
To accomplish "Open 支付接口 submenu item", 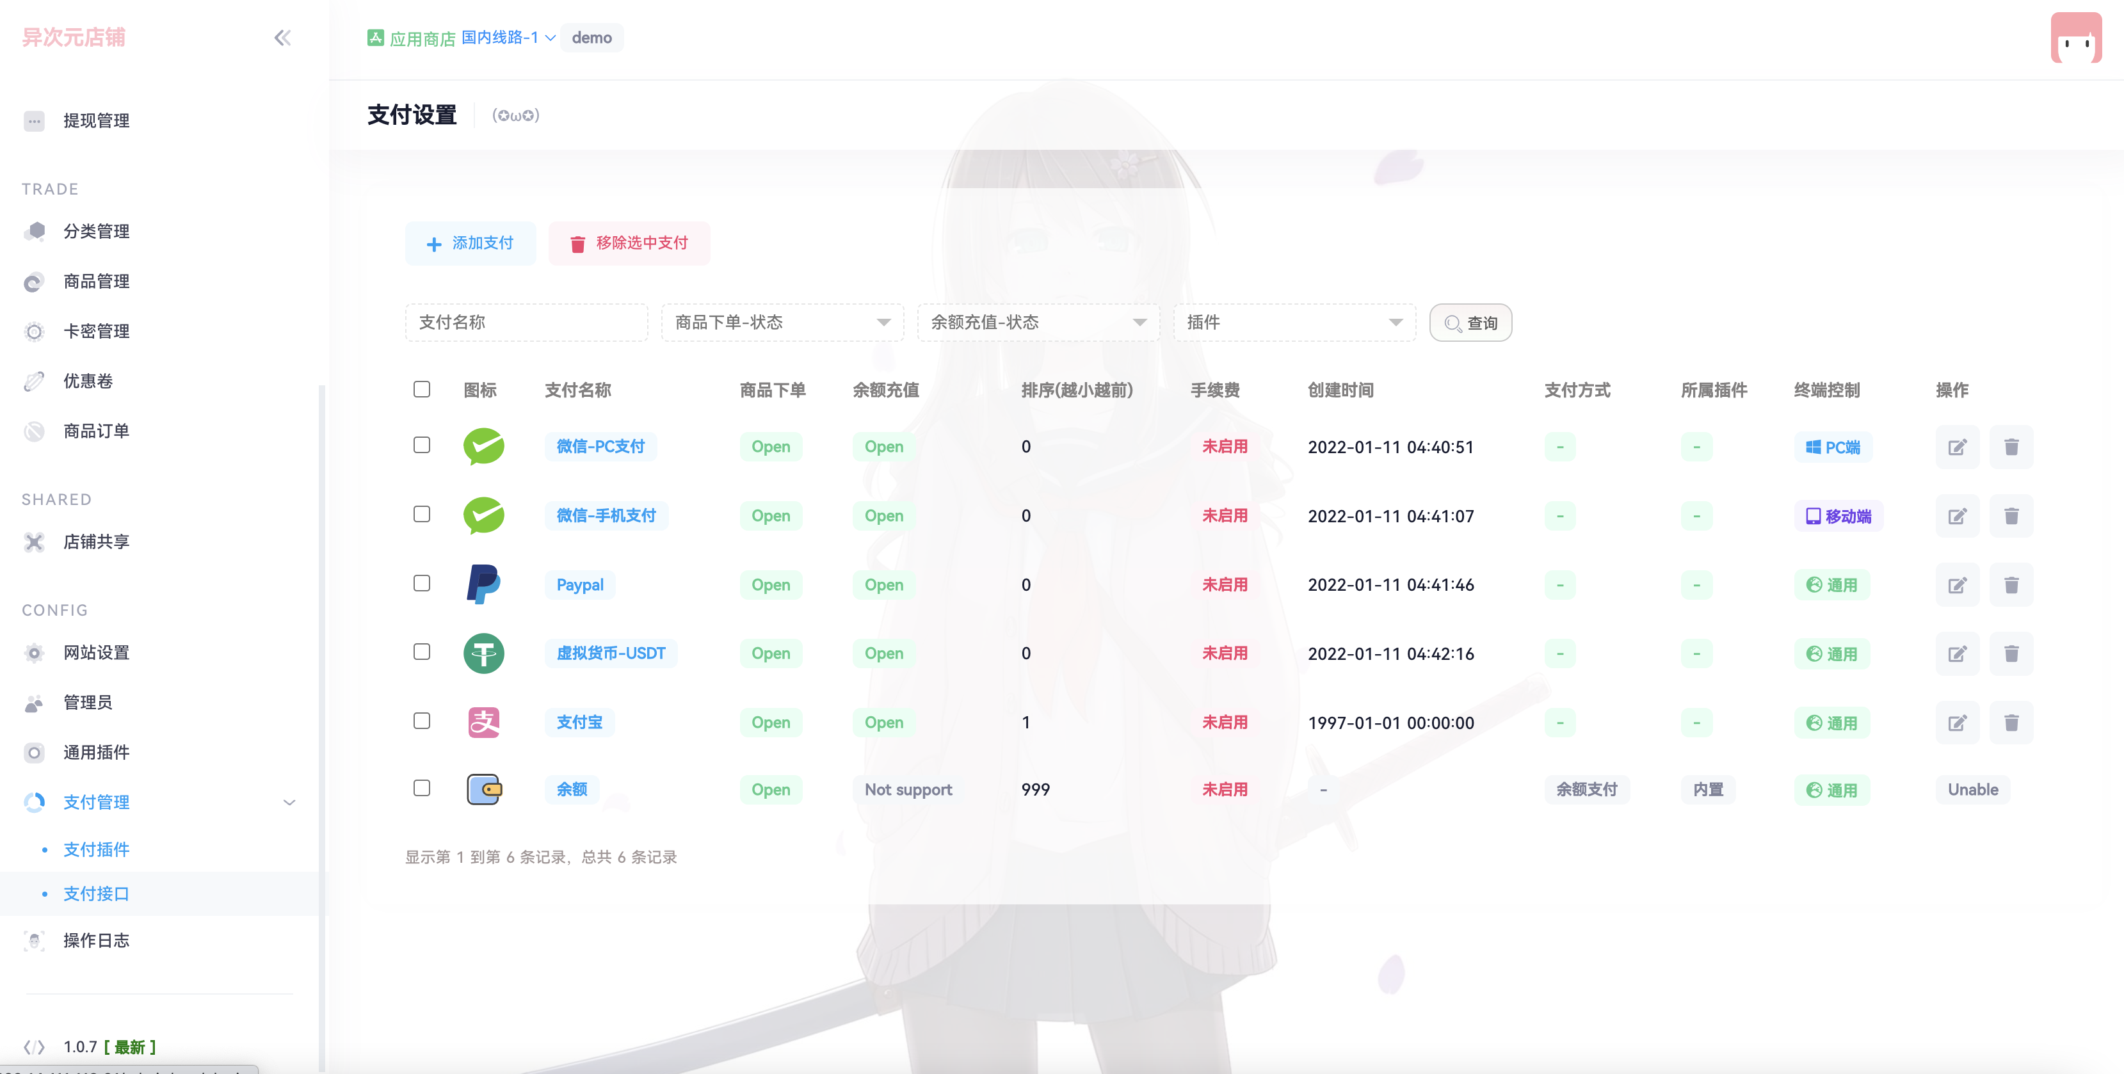I will point(97,894).
